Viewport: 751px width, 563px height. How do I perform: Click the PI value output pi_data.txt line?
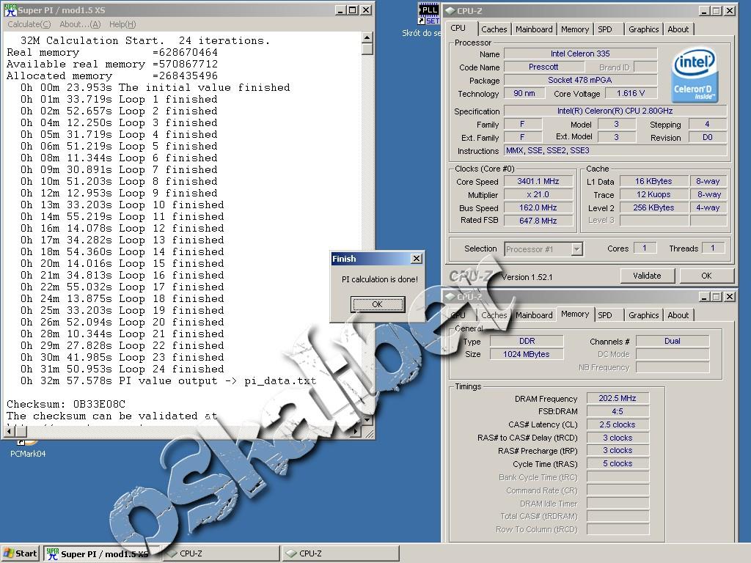coord(168,381)
